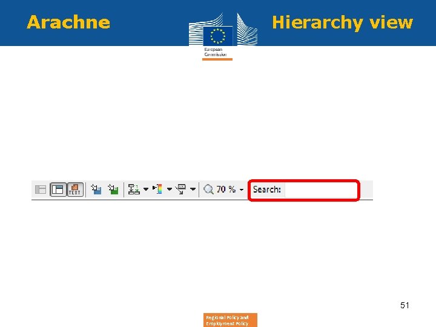Toggle the TEXT display button
Screen dimensions: 436x327
(75, 190)
